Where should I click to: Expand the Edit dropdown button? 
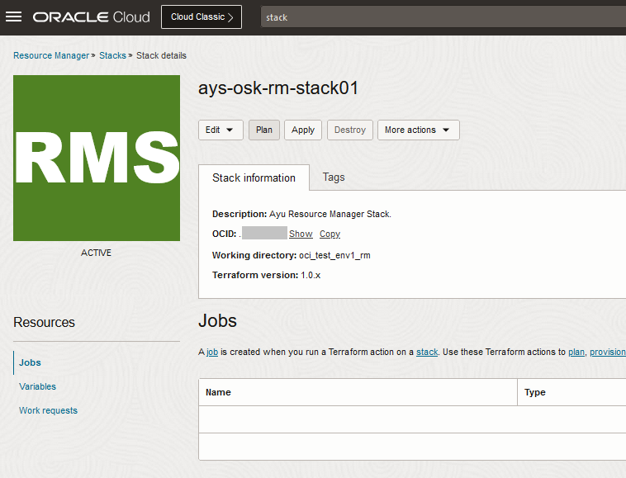[x=221, y=130]
